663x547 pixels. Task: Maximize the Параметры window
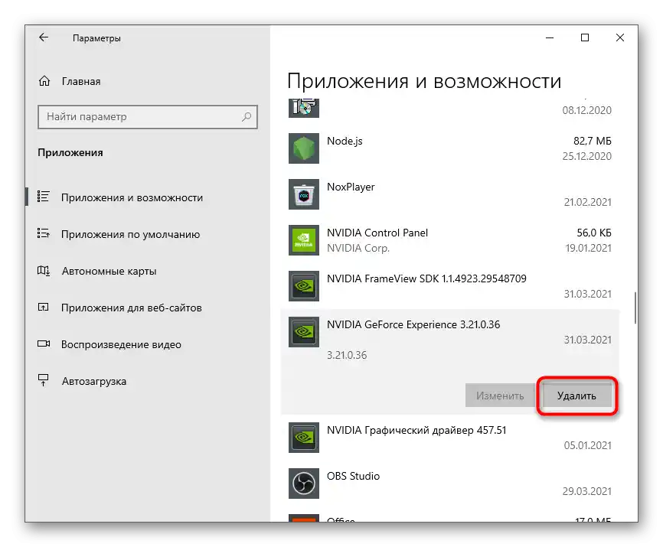pyautogui.click(x=585, y=37)
